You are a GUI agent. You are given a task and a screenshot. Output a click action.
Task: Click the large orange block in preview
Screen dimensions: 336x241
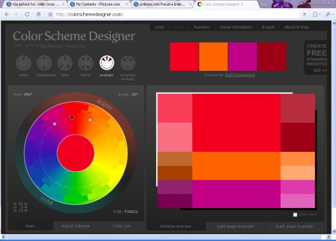[x=236, y=166]
